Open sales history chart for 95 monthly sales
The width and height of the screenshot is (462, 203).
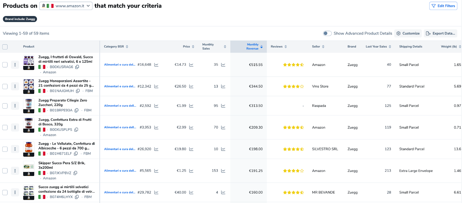click(x=223, y=106)
